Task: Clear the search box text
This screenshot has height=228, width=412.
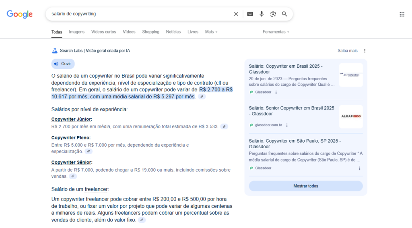Action: click(236, 14)
